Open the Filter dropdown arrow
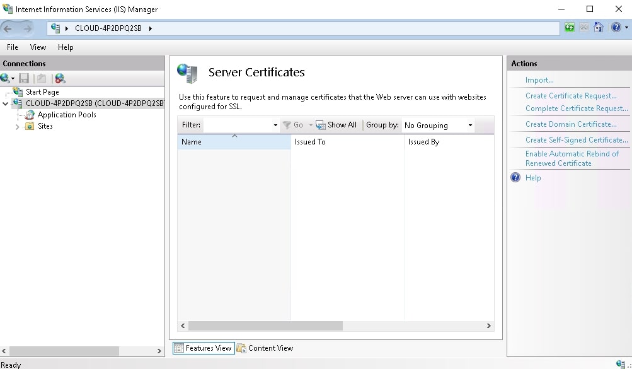The image size is (632, 369). click(276, 125)
